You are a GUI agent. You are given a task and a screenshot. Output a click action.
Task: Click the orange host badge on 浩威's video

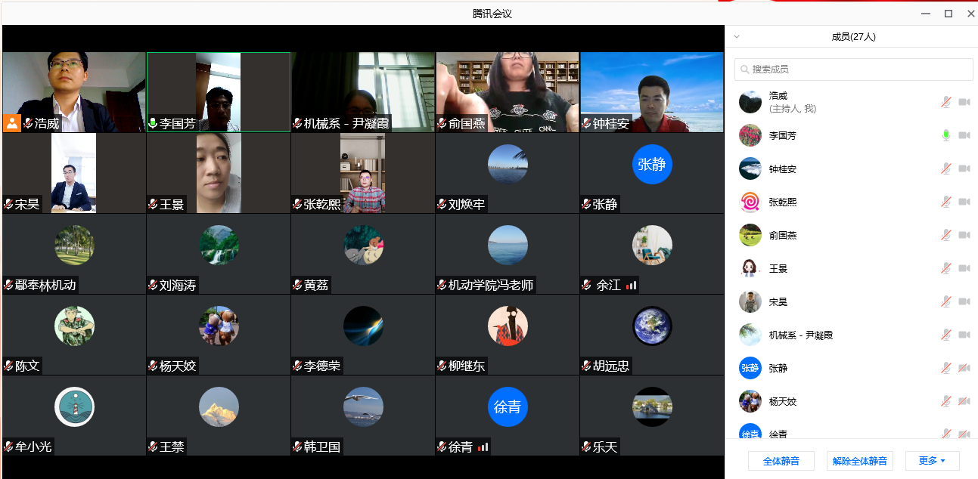coord(12,123)
